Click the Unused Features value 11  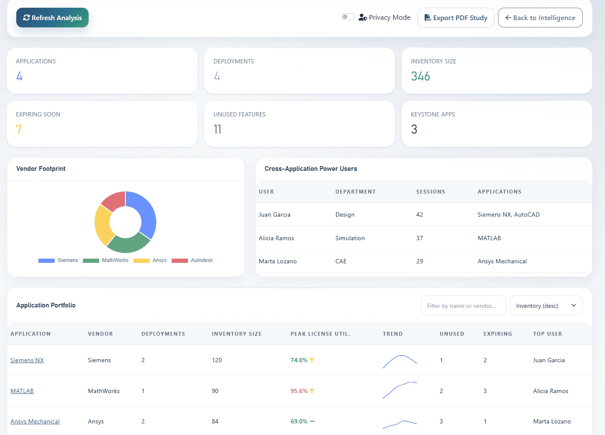[218, 129]
